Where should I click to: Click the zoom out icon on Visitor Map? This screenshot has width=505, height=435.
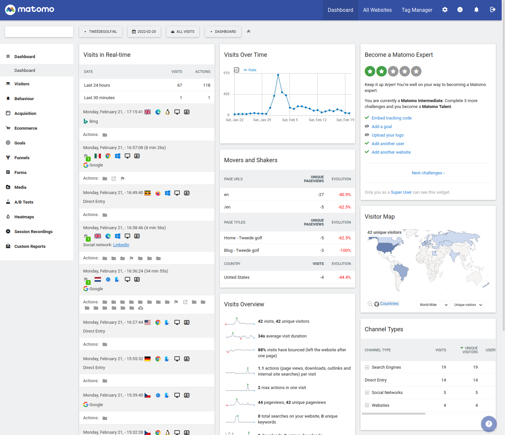click(370, 304)
